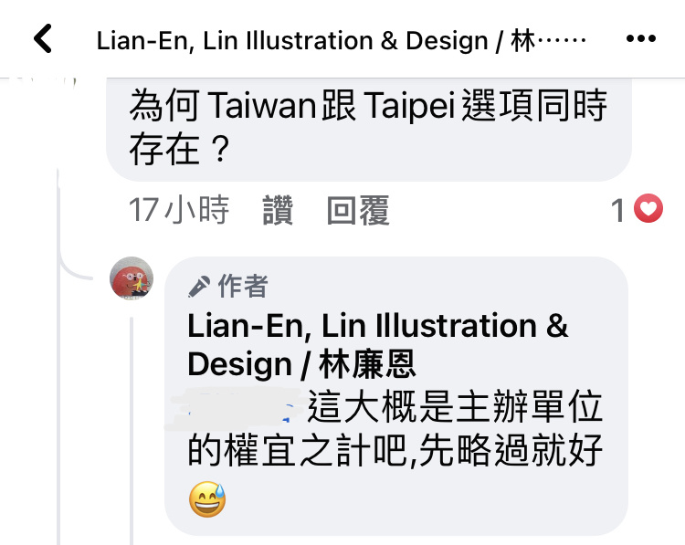Click the truncated 林…… part of header
The width and height of the screenshot is (685, 545).
[x=548, y=40]
